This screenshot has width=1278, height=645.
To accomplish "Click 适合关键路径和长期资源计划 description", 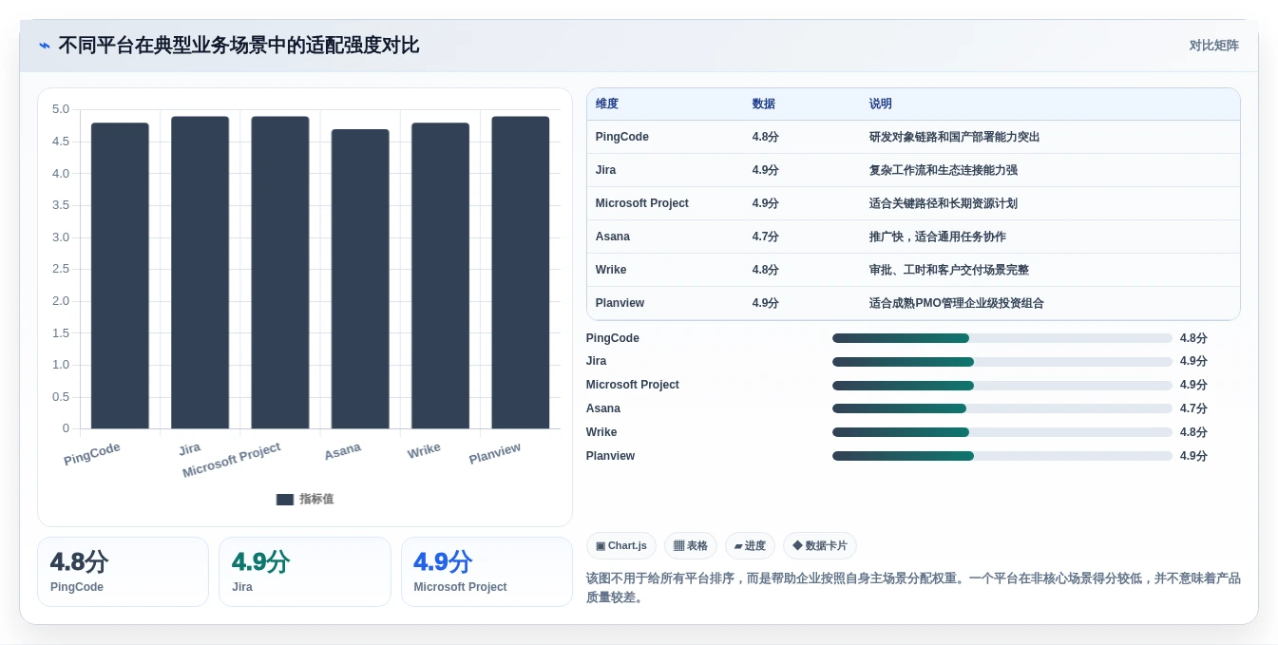I will point(943,203).
